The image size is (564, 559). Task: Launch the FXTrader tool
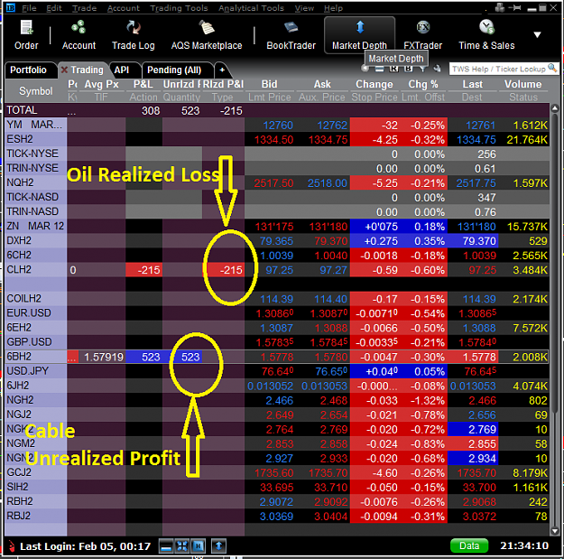(x=422, y=35)
